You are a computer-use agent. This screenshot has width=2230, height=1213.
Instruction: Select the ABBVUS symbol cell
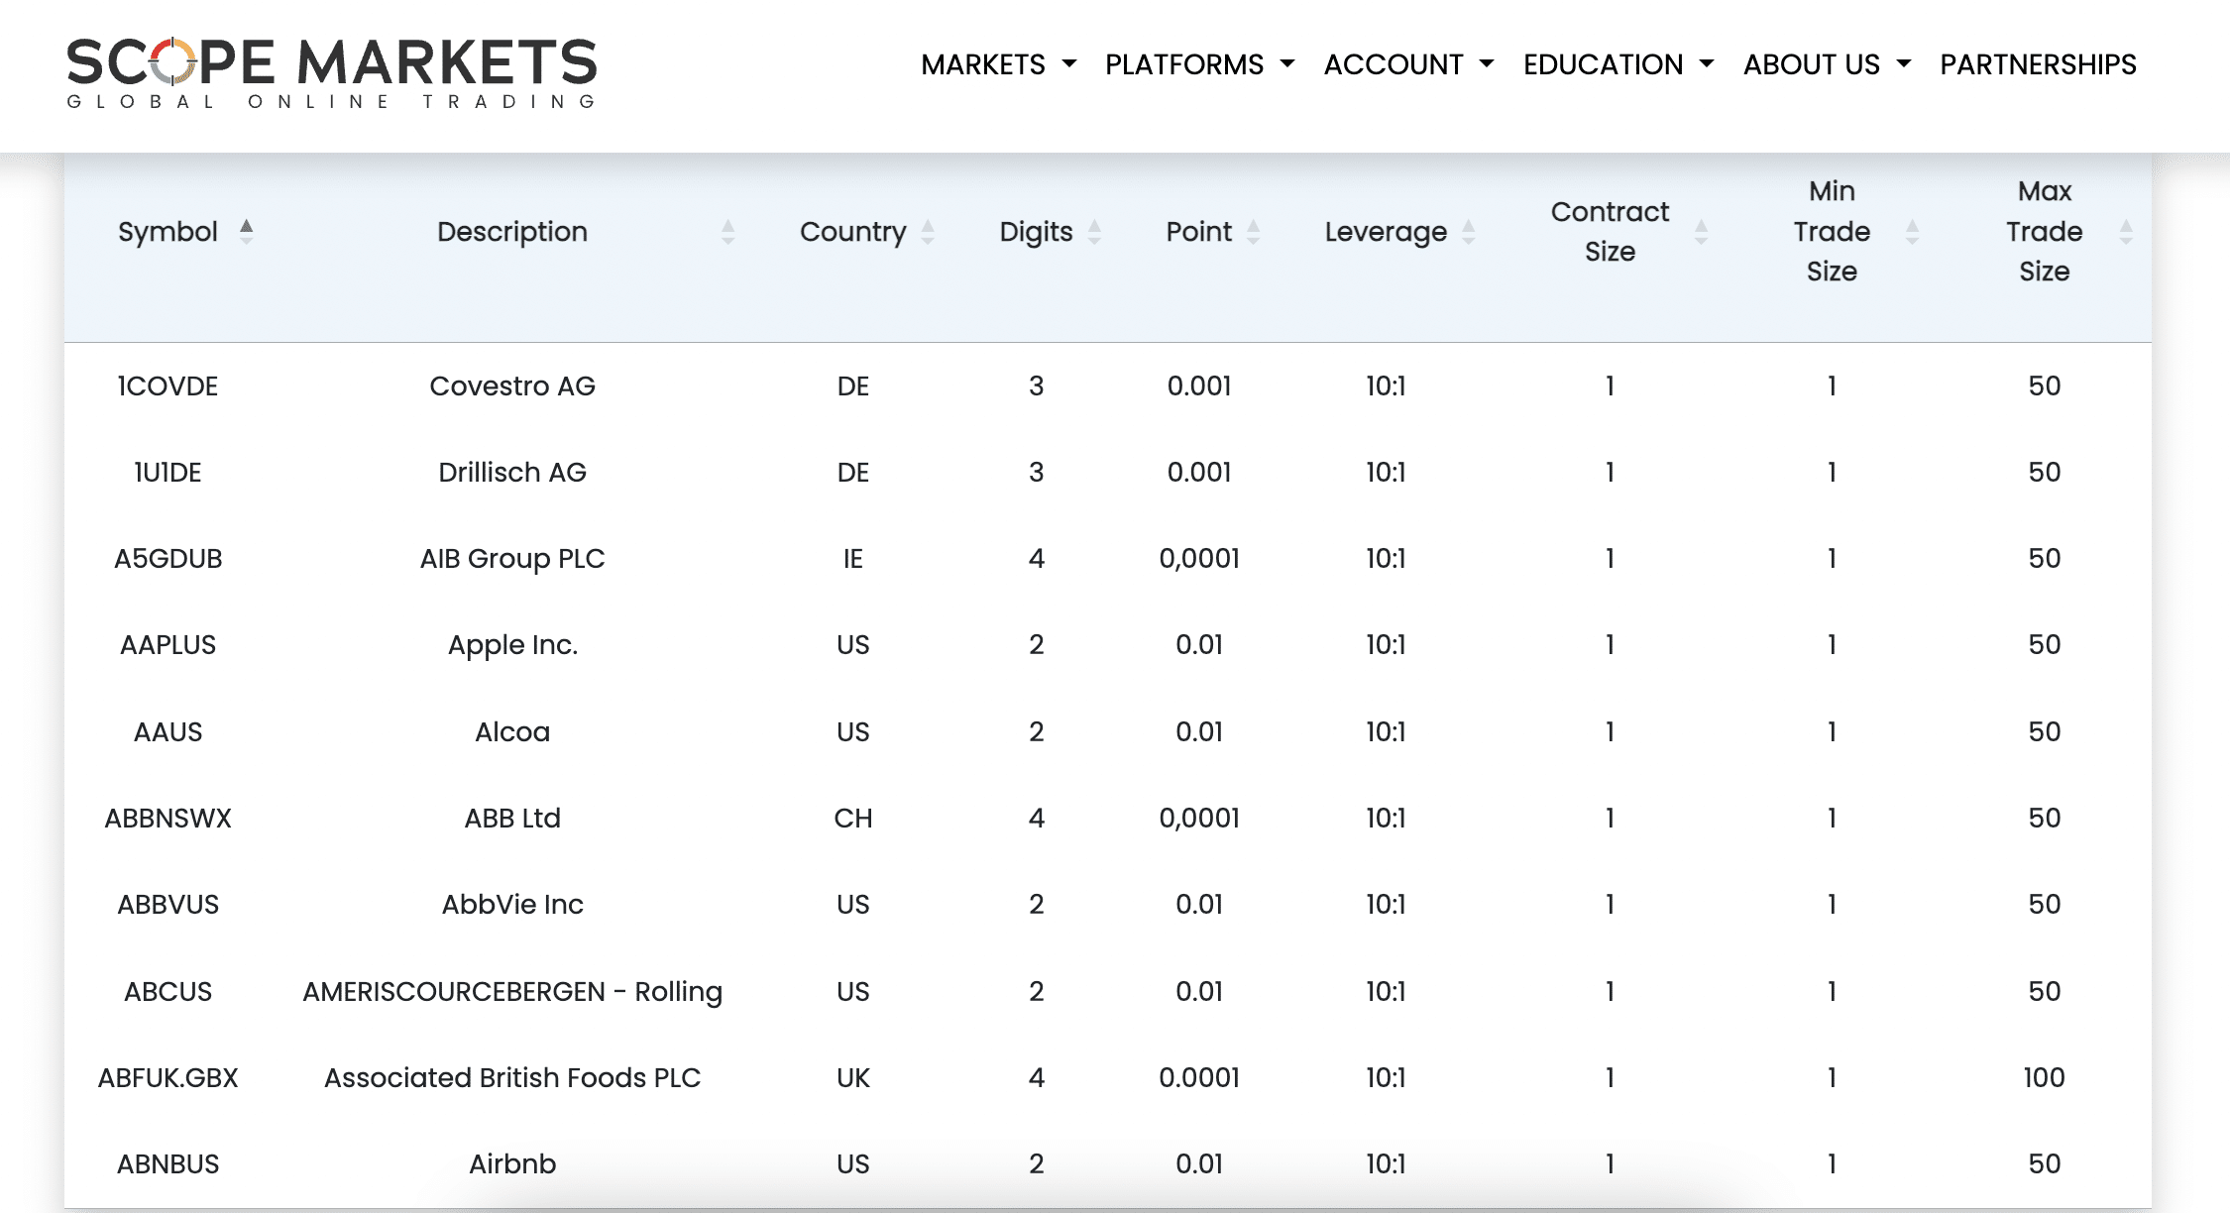(x=167, y=905)
